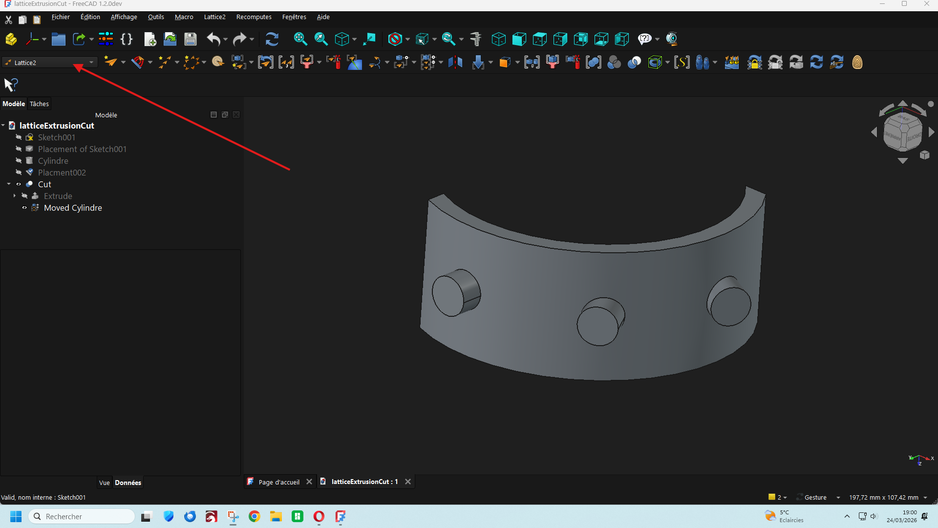This screenshot has height=528, width=938.
Task: Switch to the Tâches tab
Action: 39,104
